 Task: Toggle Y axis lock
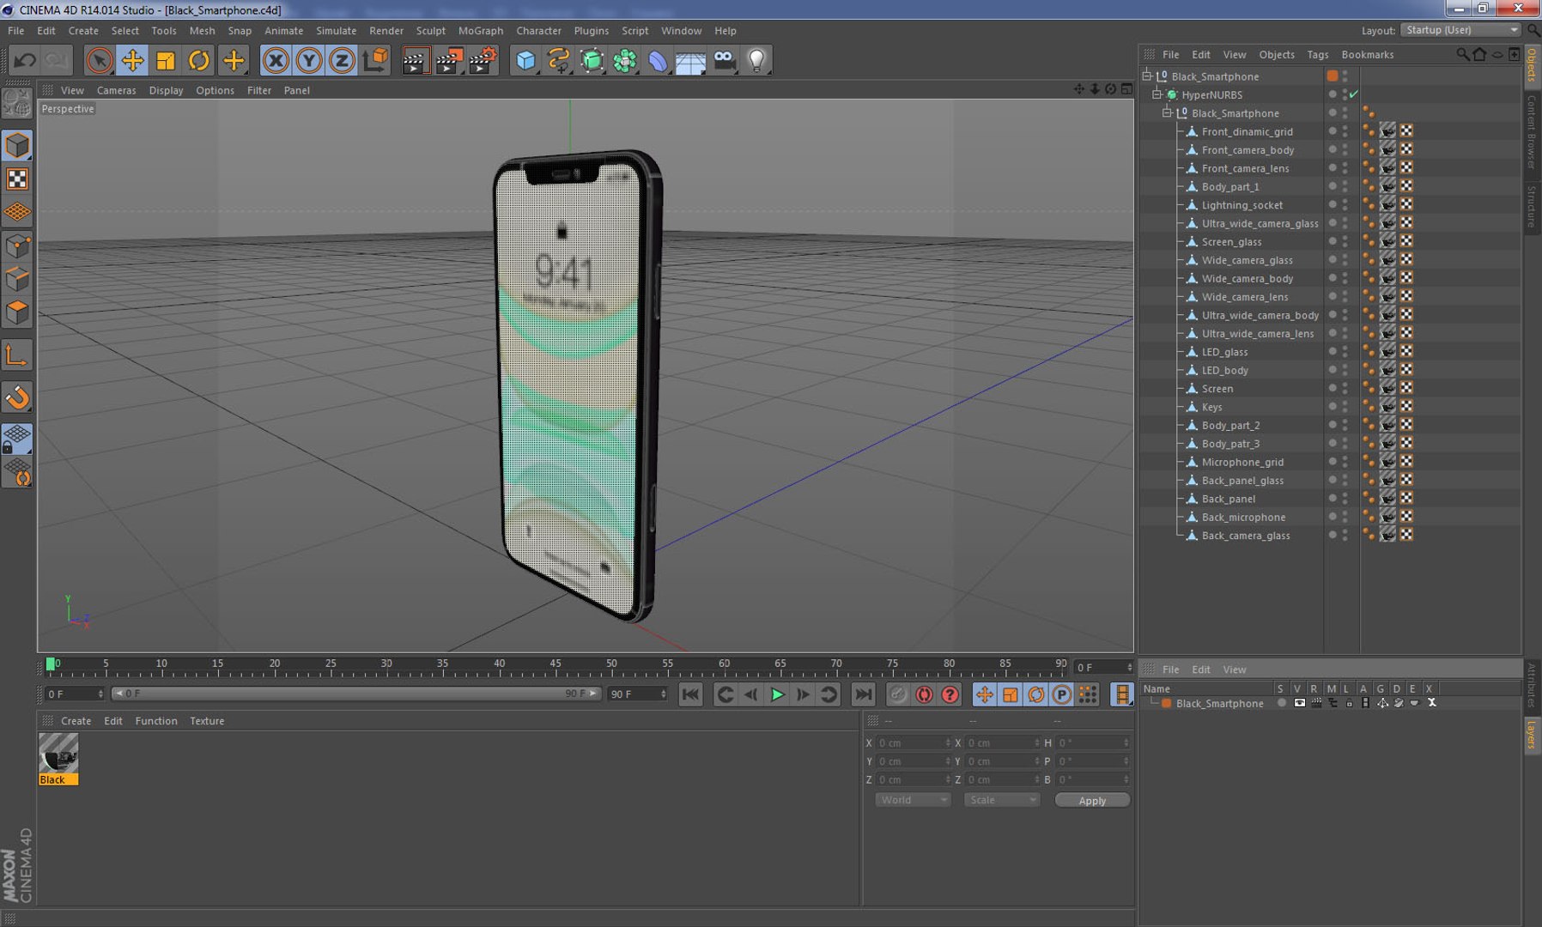pos(308,61)
